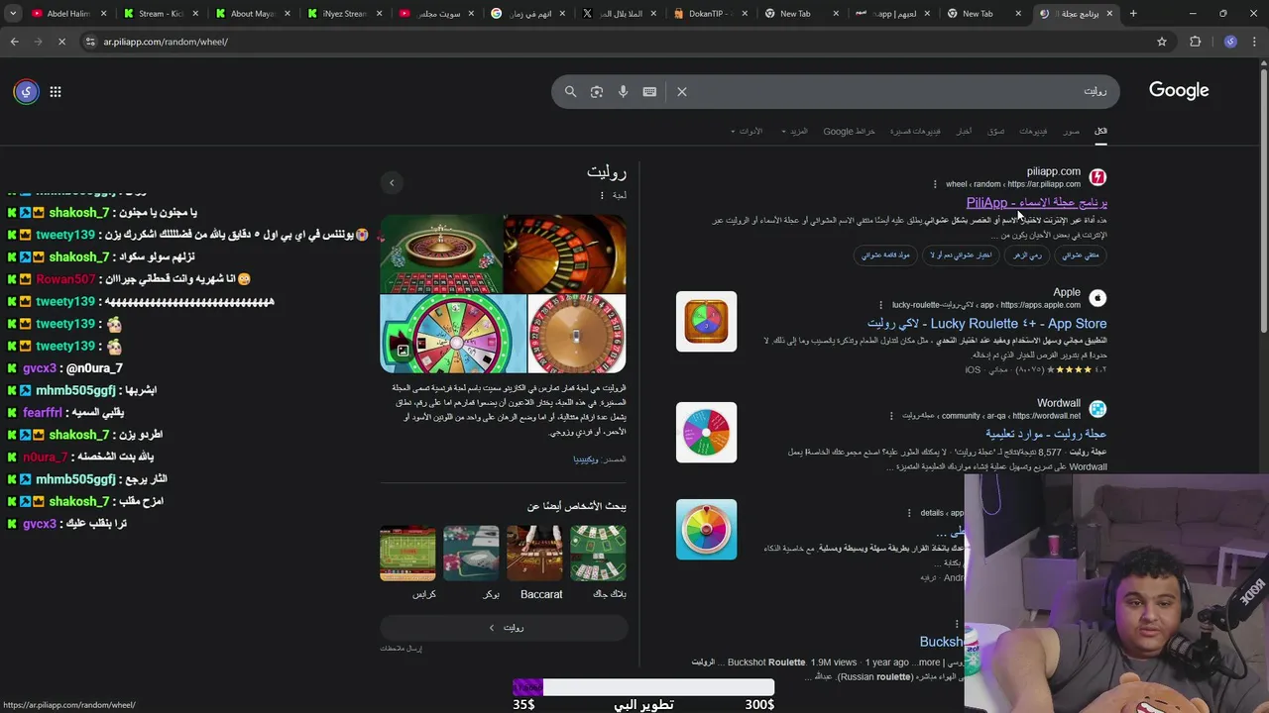Click the رمي الزهر sitelink chip

tap(1027, 255)
